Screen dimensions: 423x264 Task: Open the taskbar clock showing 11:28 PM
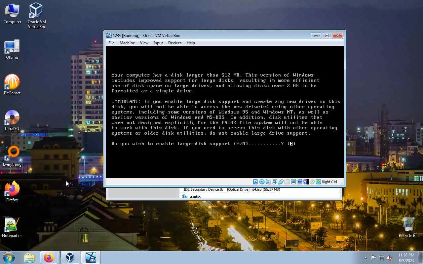coord(406,257)
